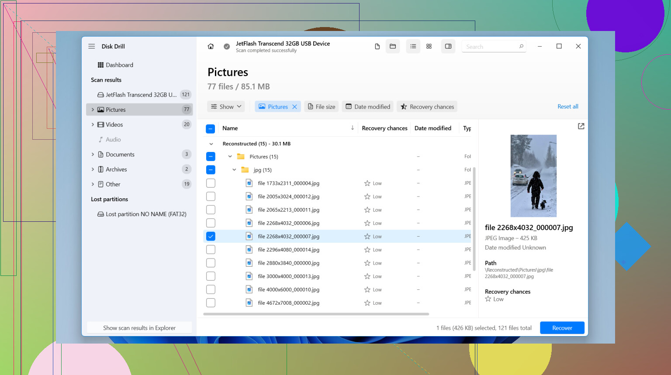Switch to the file view icon
Screen dimensions: 671x375
[377, 46]
